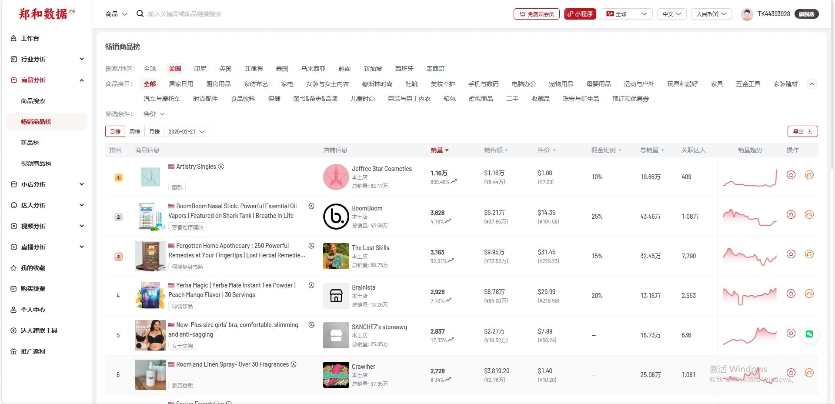Click the Artistry Singles sales trend chart

750,177
